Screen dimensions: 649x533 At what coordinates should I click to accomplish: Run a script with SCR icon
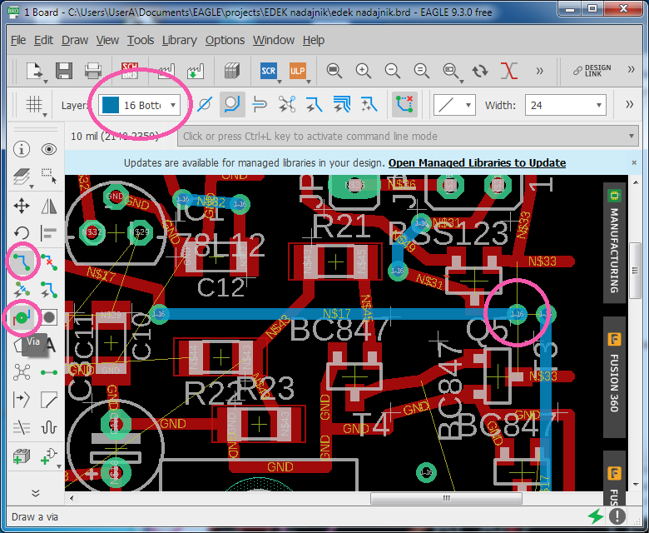tap(268, 71)
